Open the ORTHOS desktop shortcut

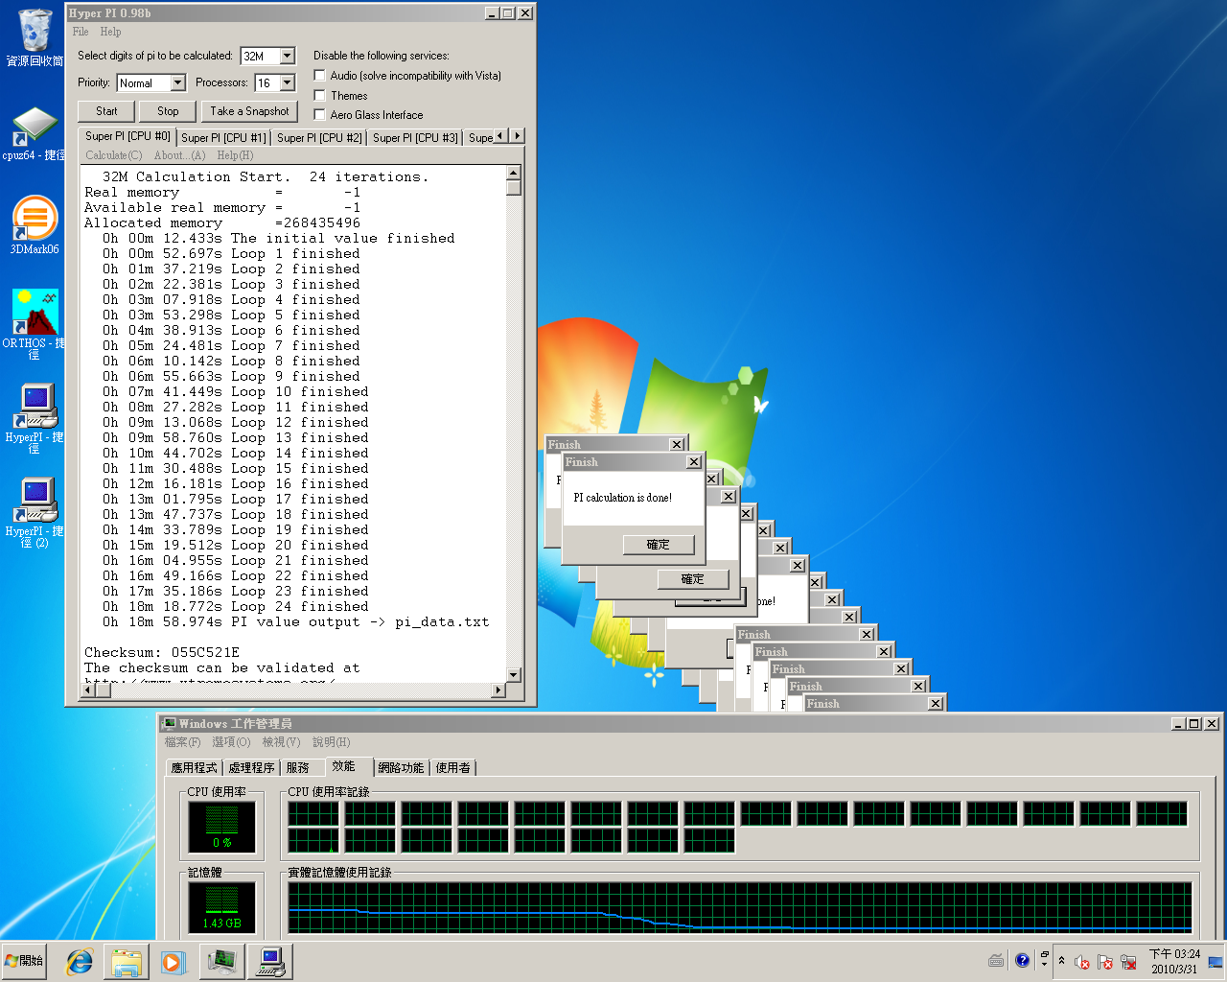click(x=35, y=324)
